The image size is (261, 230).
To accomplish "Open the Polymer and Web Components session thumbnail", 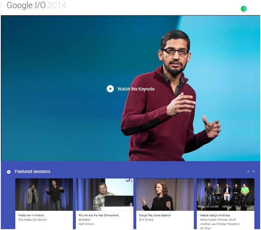I will click(105, 194).
